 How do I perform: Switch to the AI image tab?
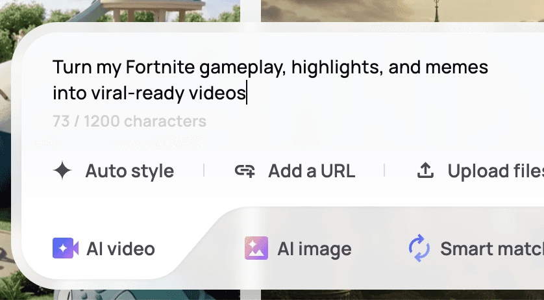point(298,248)
